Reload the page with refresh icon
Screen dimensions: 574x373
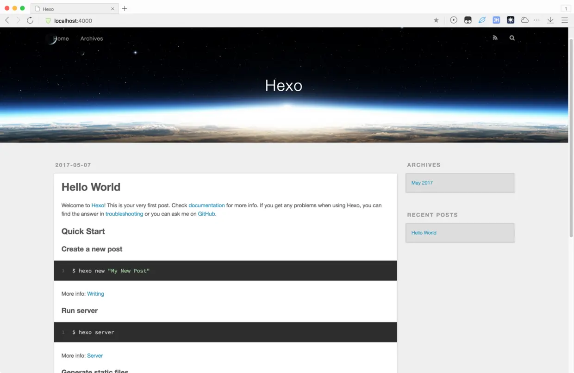[x=30, y=20]
